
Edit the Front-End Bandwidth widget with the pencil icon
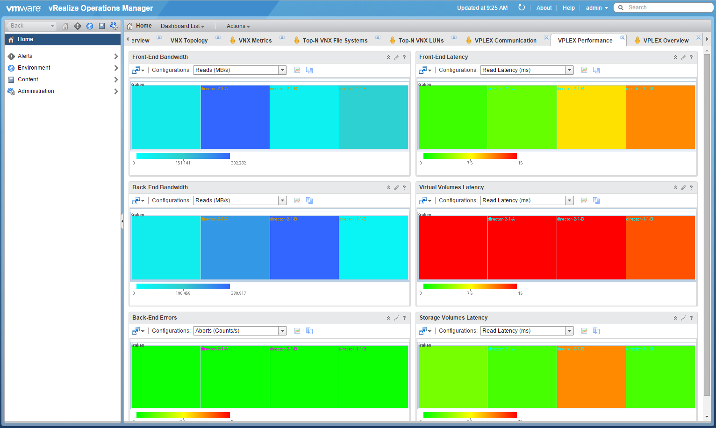click(396, 57)
